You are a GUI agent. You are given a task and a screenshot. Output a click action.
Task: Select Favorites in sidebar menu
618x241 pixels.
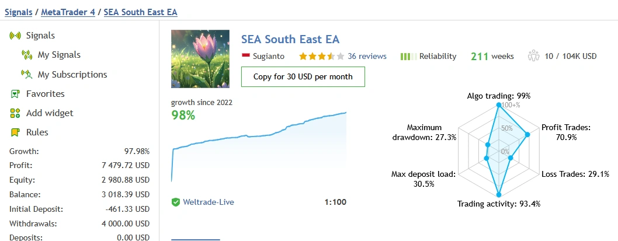click(x=46, y=94)
